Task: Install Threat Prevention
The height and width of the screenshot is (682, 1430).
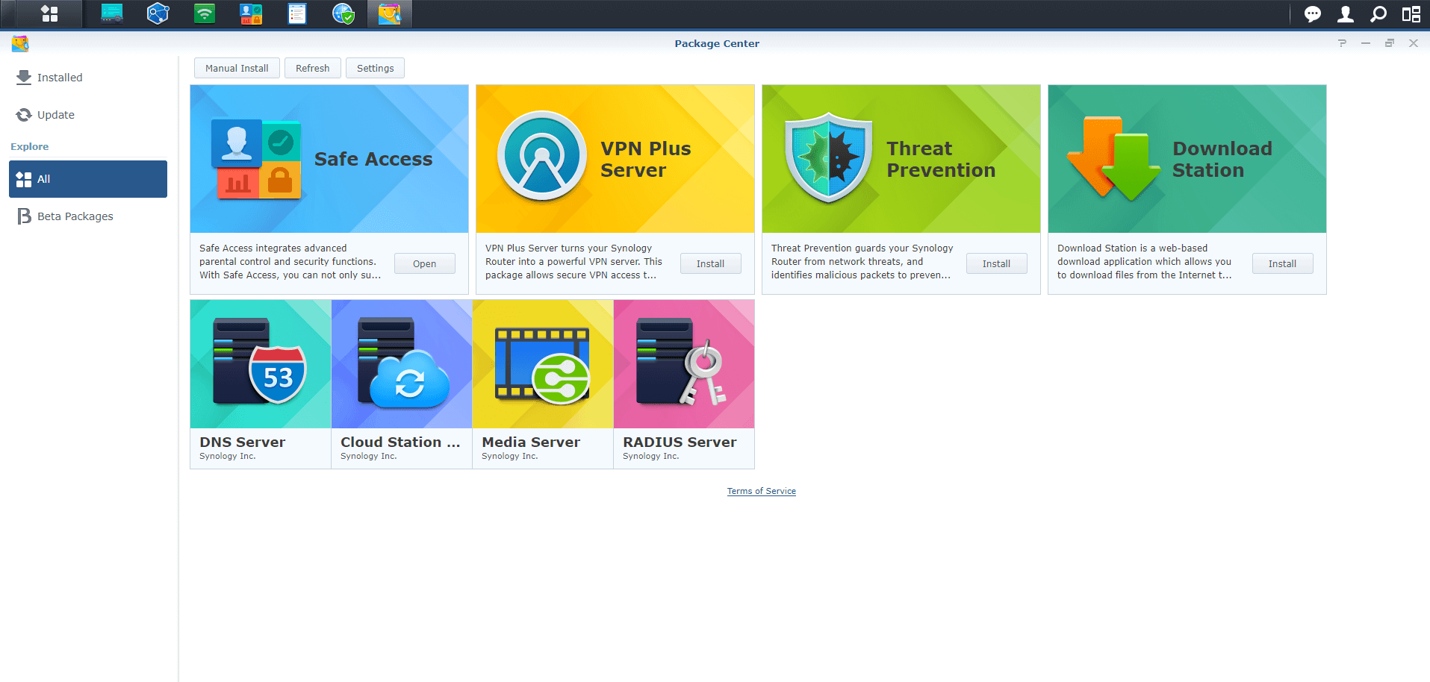Action: (996, 263)
